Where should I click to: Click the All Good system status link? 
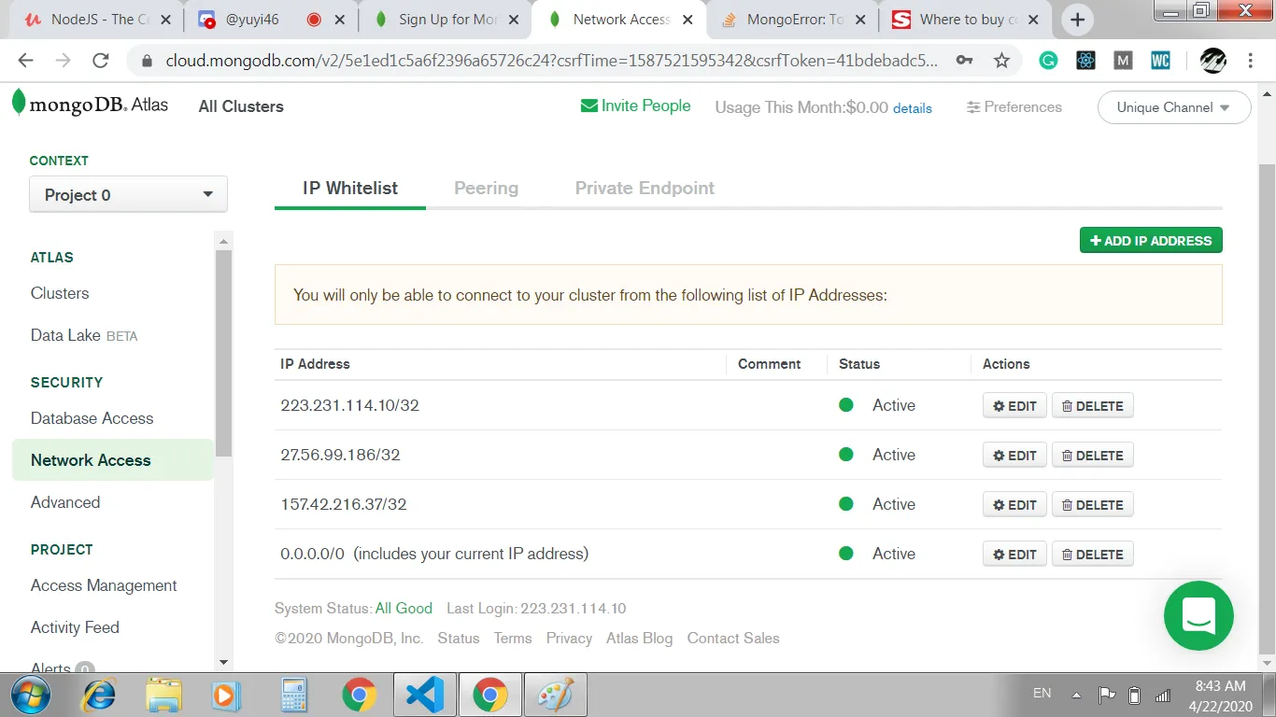coord(404,609)
